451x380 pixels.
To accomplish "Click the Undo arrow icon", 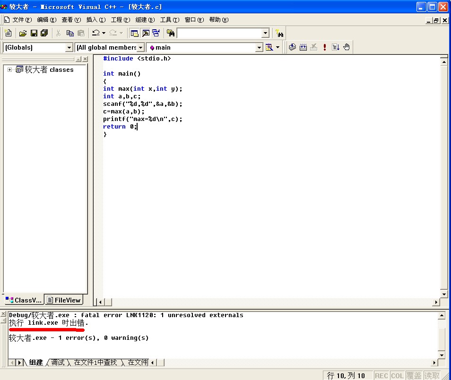I will (x=96, y=33).
